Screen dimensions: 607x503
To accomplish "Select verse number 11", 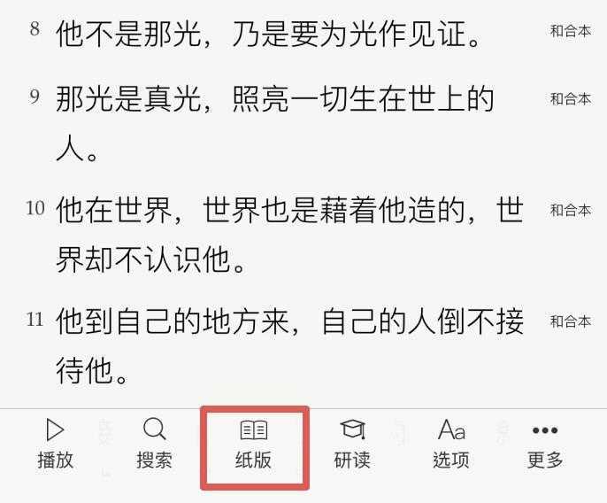I will 35,320.
